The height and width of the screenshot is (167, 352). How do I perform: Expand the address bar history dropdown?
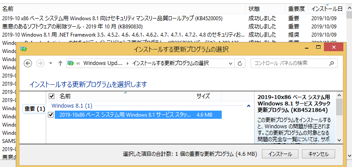tap(230, 64)
